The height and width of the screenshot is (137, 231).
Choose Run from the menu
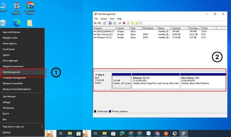[x=22, y=119]
